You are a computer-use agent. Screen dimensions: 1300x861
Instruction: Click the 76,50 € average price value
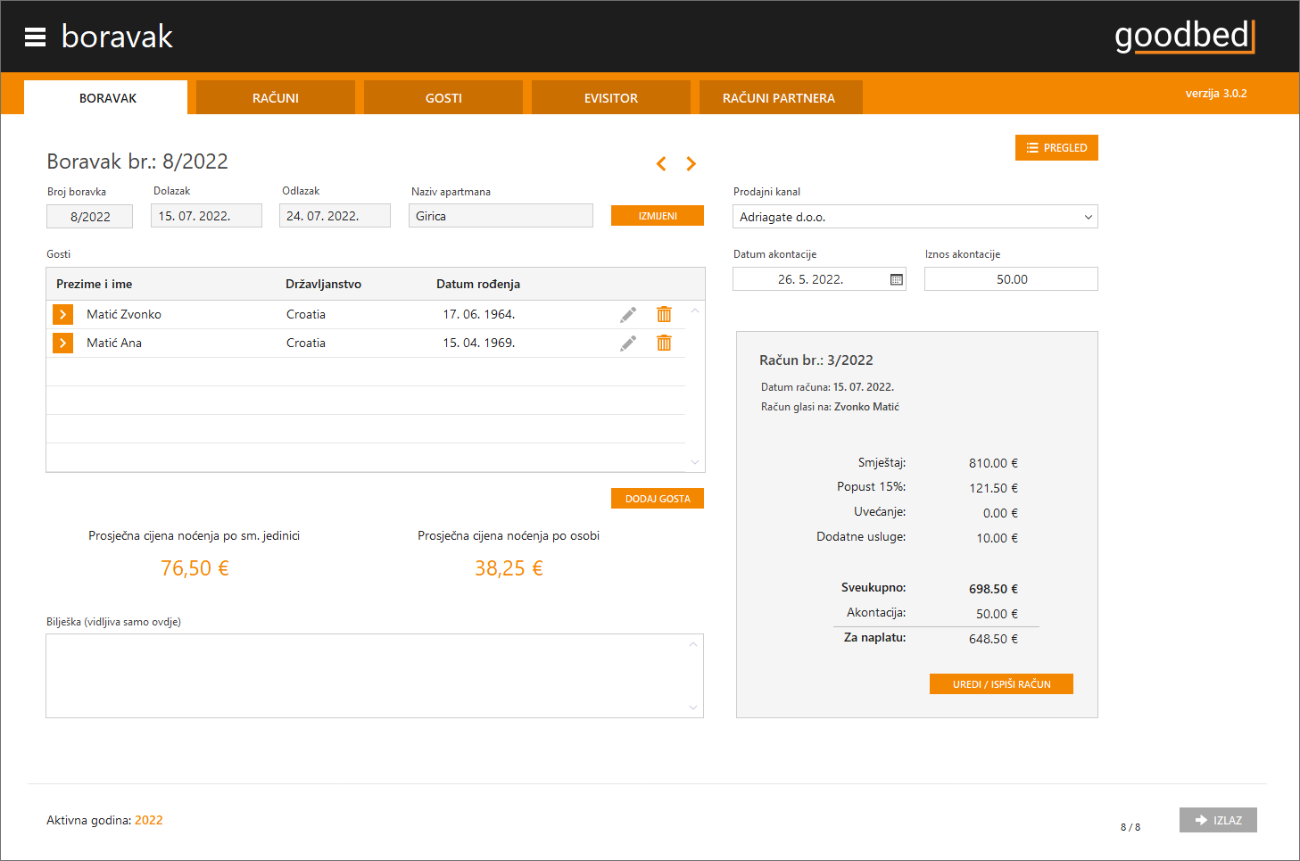pyautogui.click(x=195, y=568)
